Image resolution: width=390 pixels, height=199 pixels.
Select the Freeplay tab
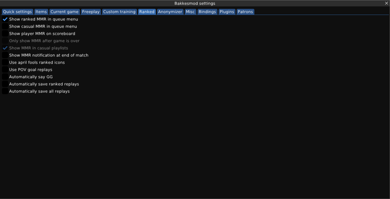(x=91, y=12)
